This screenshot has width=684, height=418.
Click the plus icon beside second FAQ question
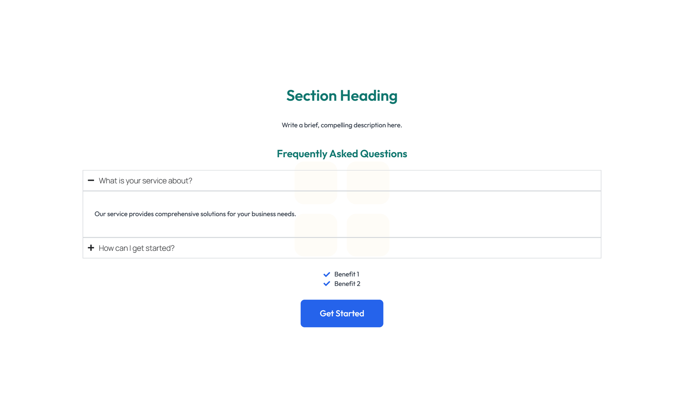tap(91, 248)
